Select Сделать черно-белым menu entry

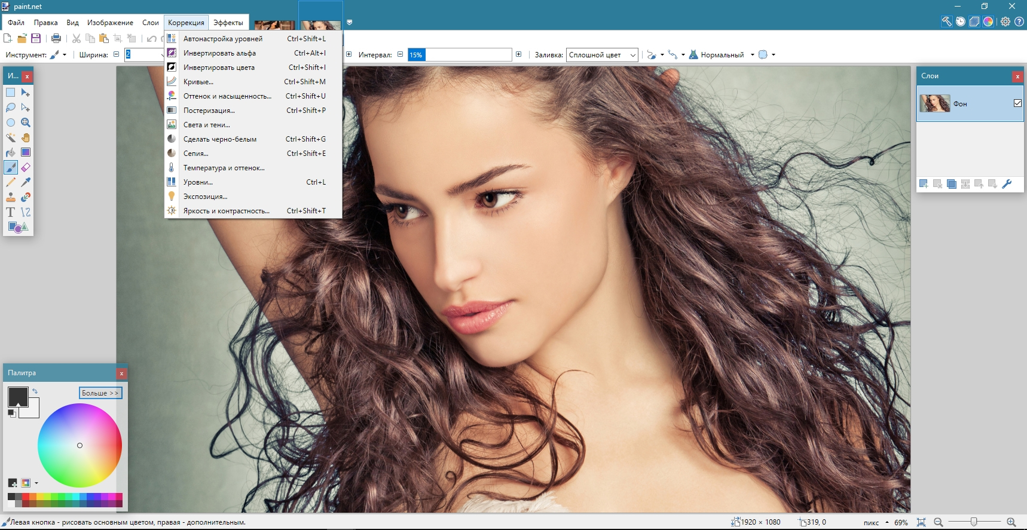(x=220, y=139)
